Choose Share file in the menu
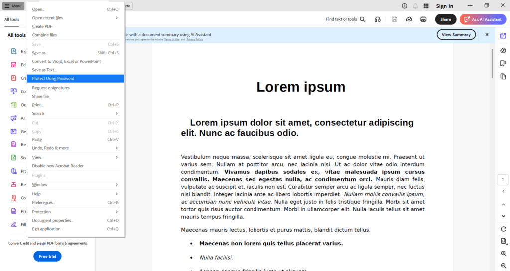The width and height of the screenshot is (510, 271). click(x=75, y=96)
